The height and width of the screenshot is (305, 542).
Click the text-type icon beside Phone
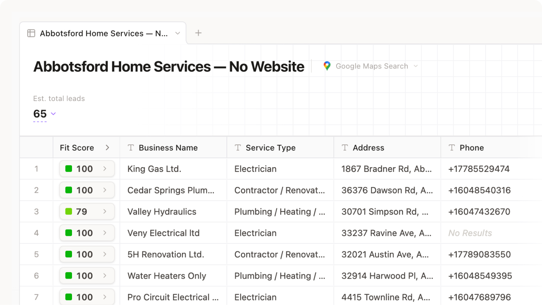pyautogui.click(x=452, y=147)
